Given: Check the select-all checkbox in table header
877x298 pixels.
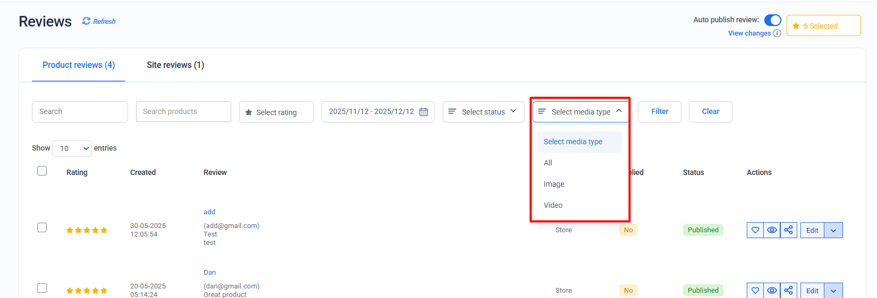Looking at the screenshot, I should pos(42,171).
